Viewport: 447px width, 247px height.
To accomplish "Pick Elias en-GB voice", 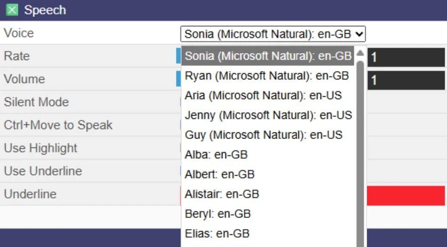I will coord(268,233).
